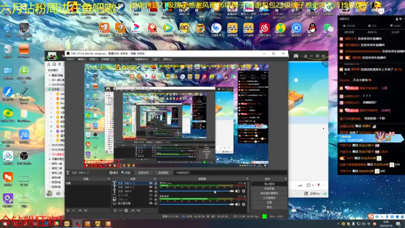Move scene down with arrow icon
Viewport: 405px width, 228px height.
[x=86, y=210]
